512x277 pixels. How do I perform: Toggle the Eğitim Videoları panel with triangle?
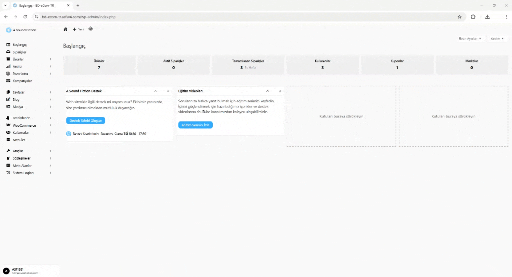[x=280, y=91]
